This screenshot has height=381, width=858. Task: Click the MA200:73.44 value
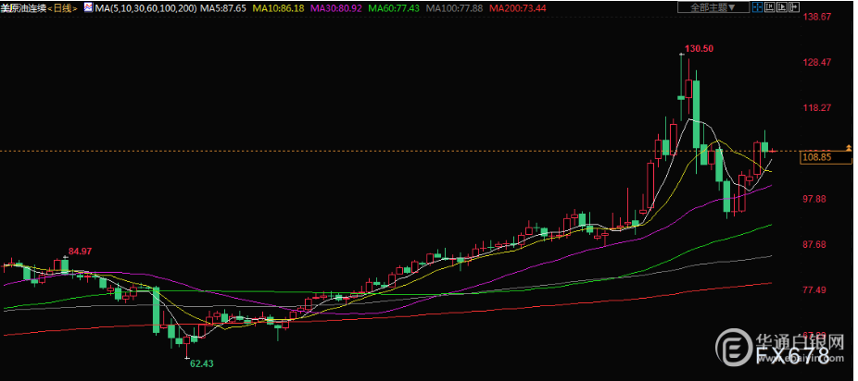point(517,8)
